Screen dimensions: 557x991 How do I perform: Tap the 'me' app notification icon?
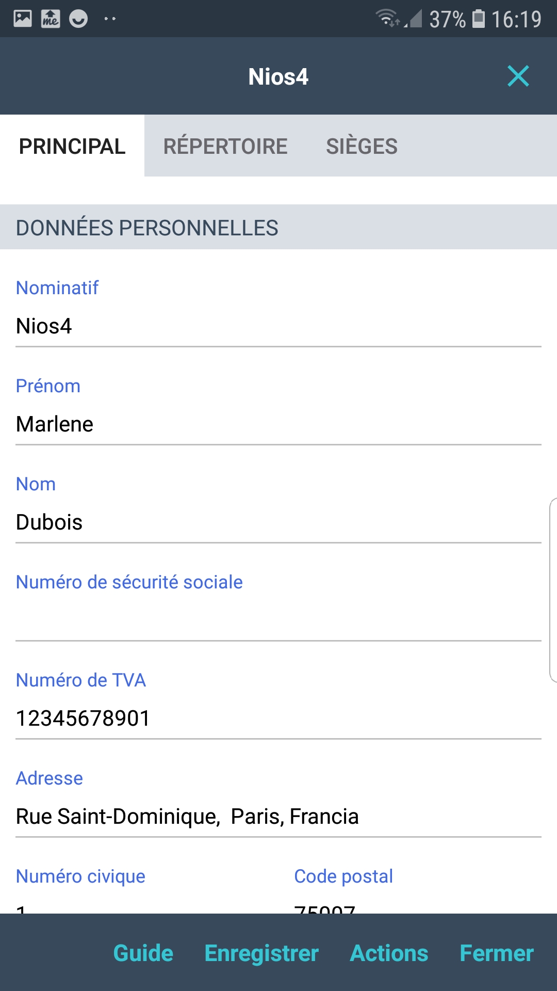[x=51, y=19]
